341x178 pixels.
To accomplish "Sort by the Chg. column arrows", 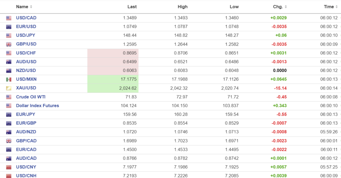I will 286,7.
